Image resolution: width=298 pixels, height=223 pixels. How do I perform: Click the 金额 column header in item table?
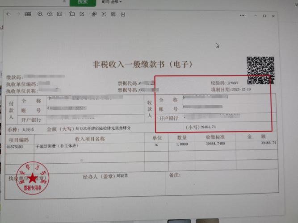256,136
